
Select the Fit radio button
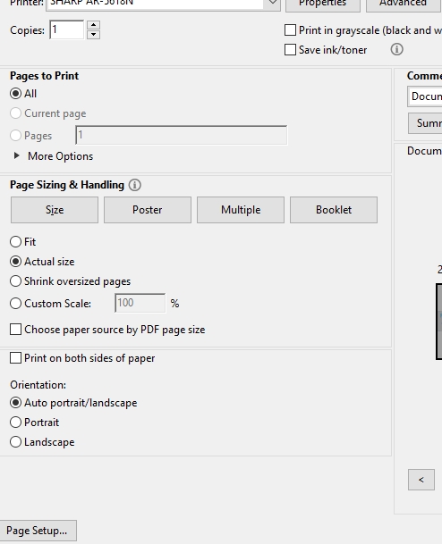tap(15, 242)
